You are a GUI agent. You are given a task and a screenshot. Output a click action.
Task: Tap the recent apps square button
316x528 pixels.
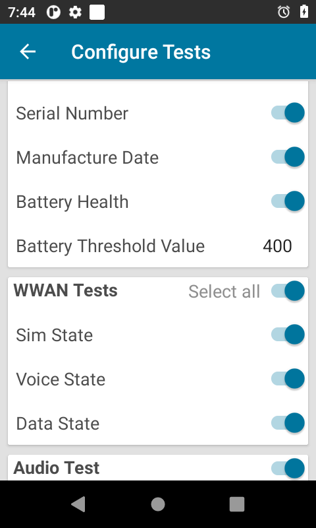(x=237, y=504)
